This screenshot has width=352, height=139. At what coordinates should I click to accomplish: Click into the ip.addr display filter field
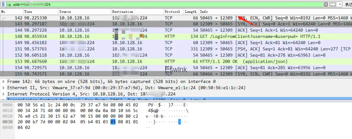(x=149, y=4)
